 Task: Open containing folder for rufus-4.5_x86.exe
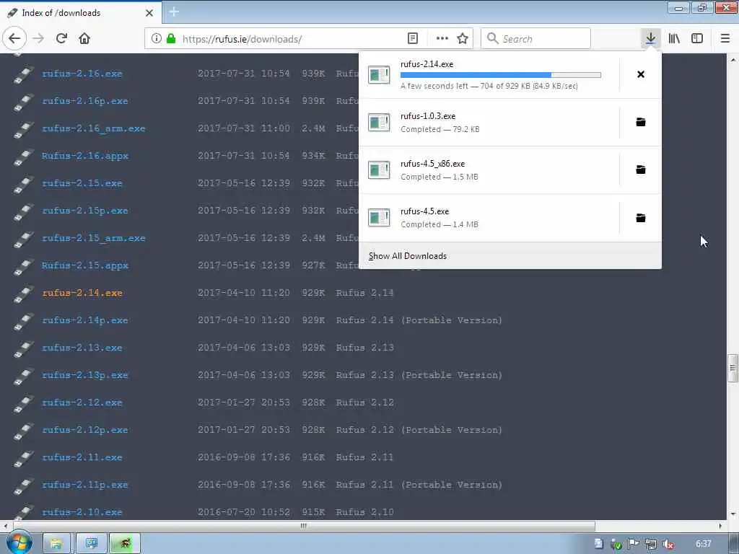pyautogui.click(x=641, y=170)
